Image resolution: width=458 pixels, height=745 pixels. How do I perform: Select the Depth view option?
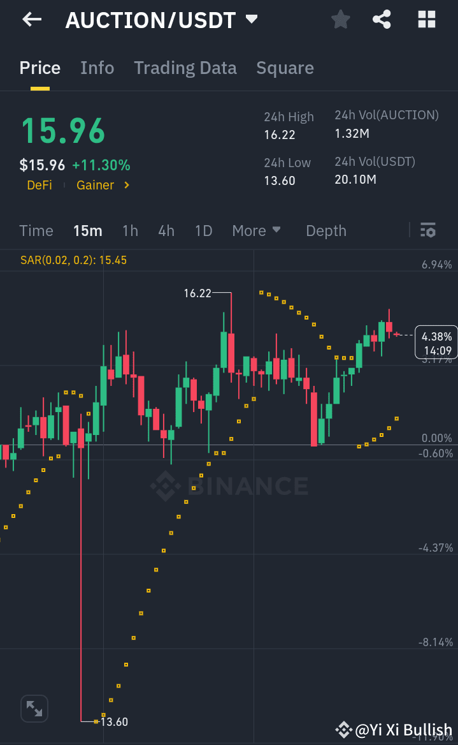326,231
